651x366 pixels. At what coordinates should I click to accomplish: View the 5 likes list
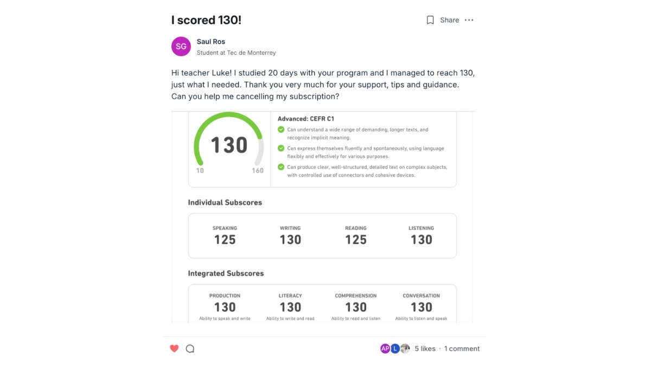[425, 349]
